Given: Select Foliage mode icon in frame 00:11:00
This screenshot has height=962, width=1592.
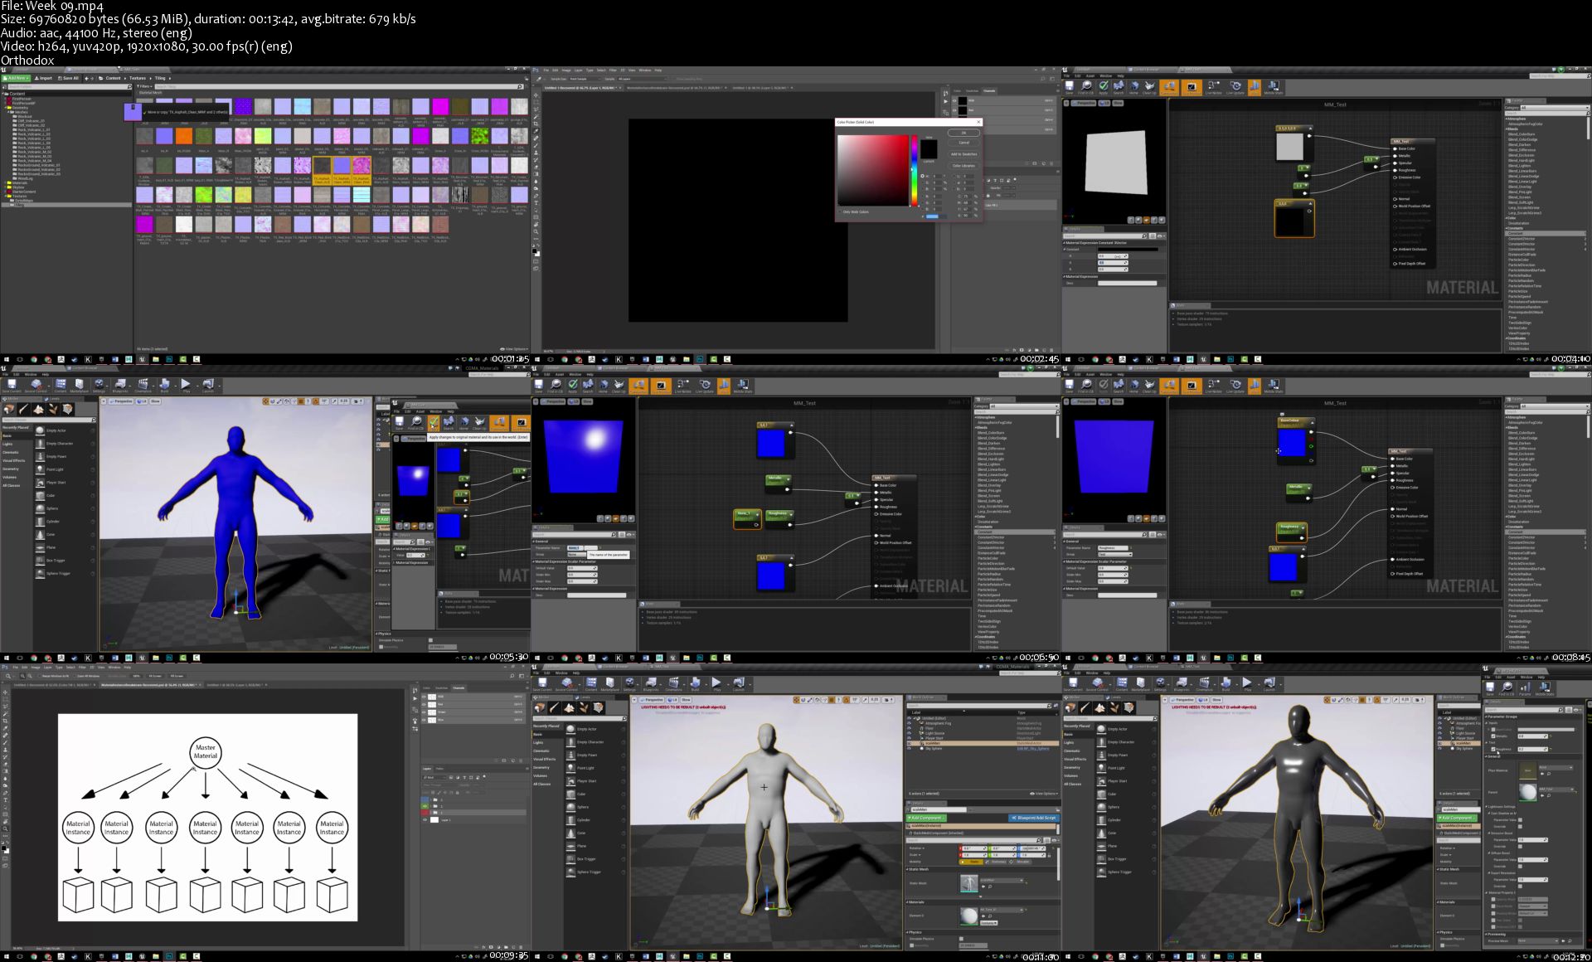Looking at the screenshot, I should [x=584, y=708].
